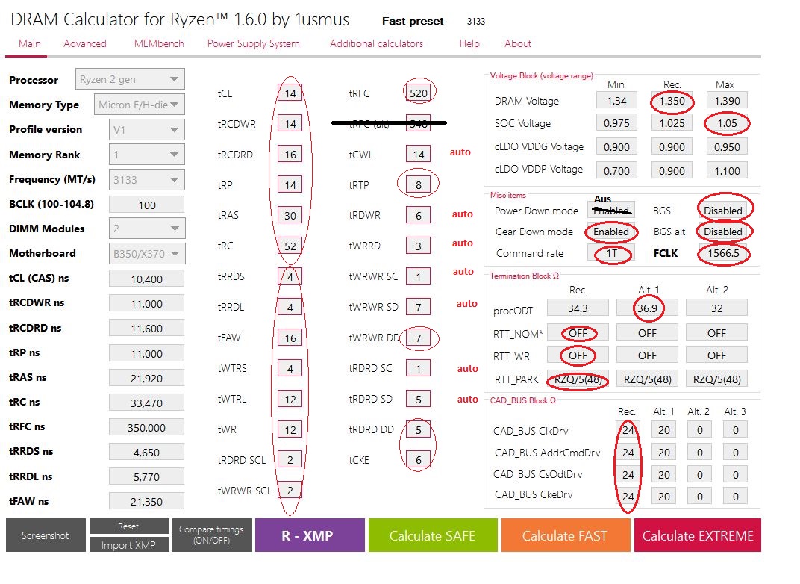Open the About tab

pyautogui.click(x=518, y=44)
